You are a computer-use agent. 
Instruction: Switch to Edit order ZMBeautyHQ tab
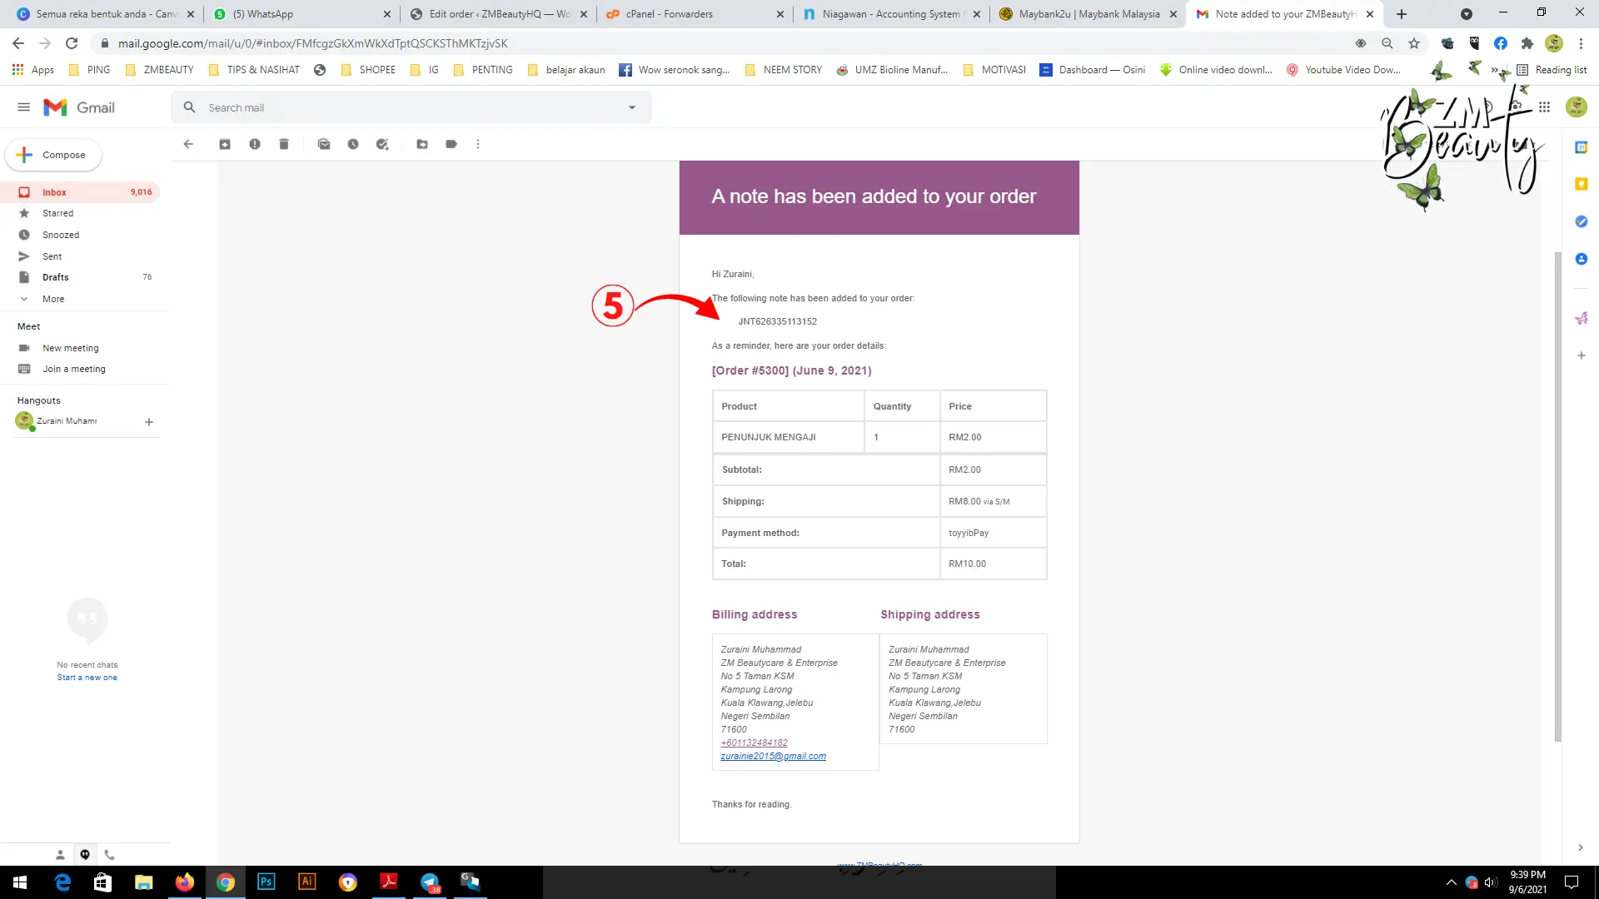(498, 14)
